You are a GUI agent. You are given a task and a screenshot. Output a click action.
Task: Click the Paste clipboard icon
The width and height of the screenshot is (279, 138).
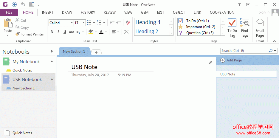pos(8,23)
